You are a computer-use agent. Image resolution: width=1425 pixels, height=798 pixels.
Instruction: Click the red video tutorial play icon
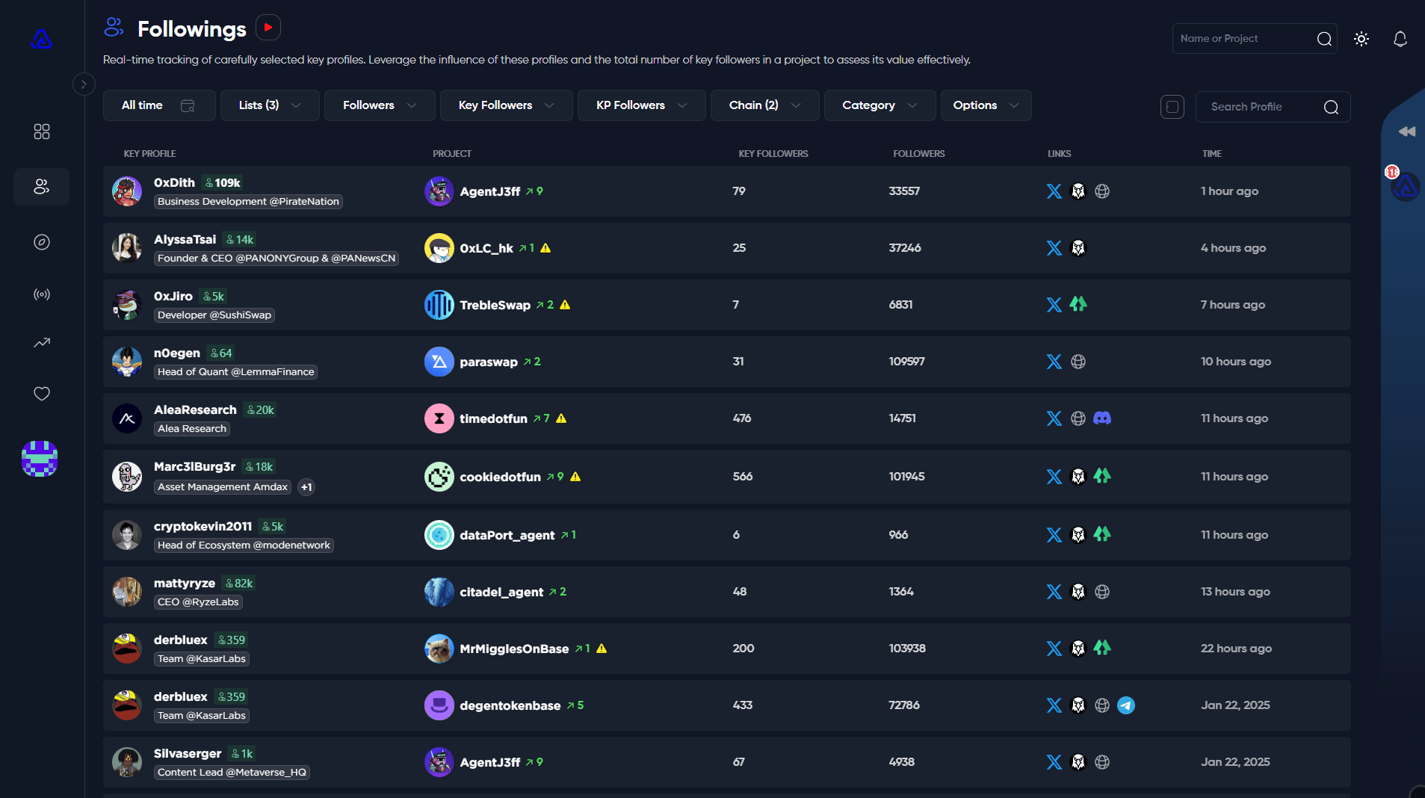(x=268, y=28)
